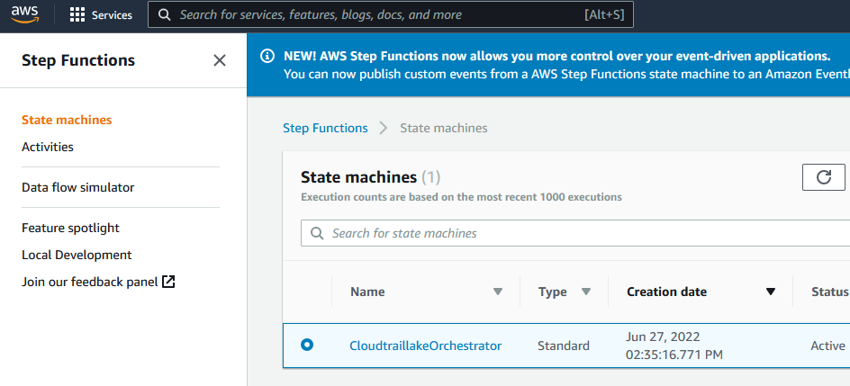Click the Creation date column header

point(667,292)
